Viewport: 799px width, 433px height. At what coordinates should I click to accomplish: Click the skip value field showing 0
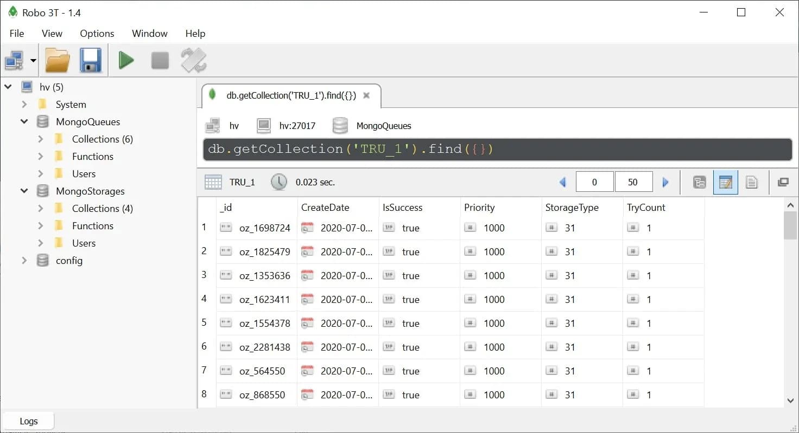pyautogui.click(x=594, y=182)
